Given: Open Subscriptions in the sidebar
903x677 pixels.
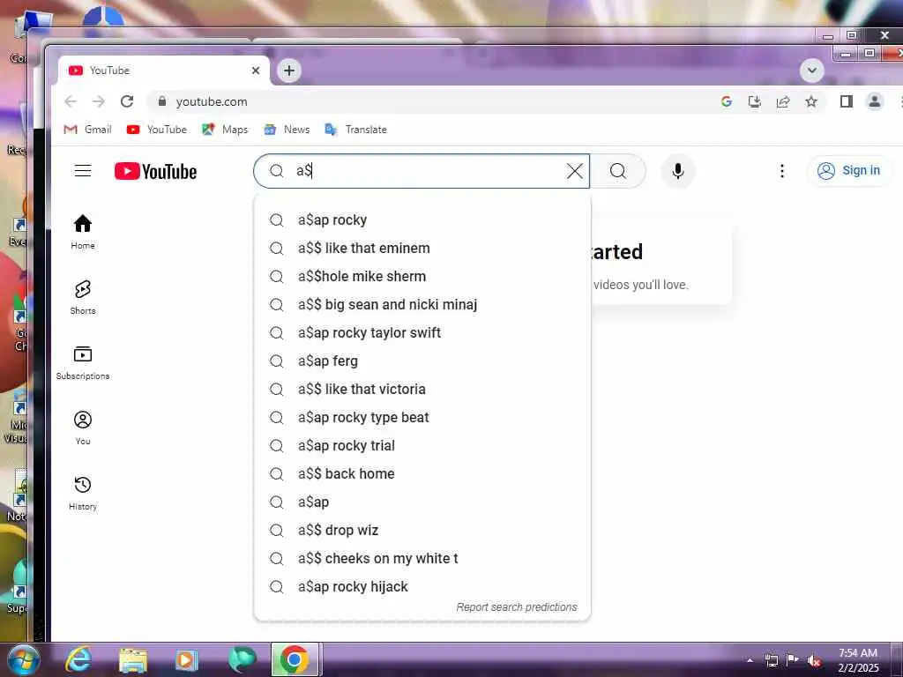Looking at the screenshot, I should point(83,362).
